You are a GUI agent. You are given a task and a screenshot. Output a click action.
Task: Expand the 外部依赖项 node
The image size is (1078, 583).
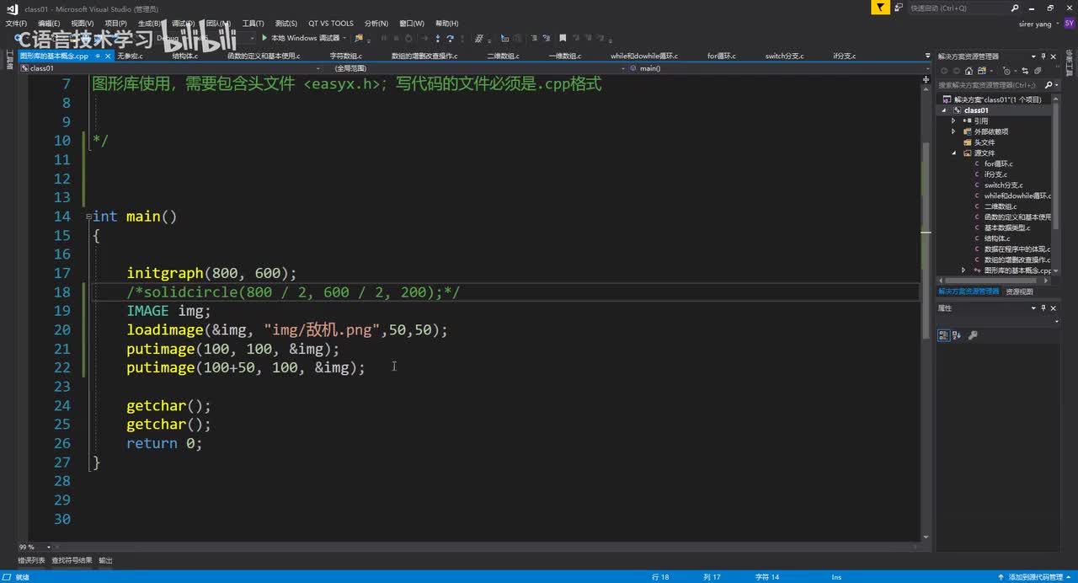pyautogui.click(x=954, y=131)
